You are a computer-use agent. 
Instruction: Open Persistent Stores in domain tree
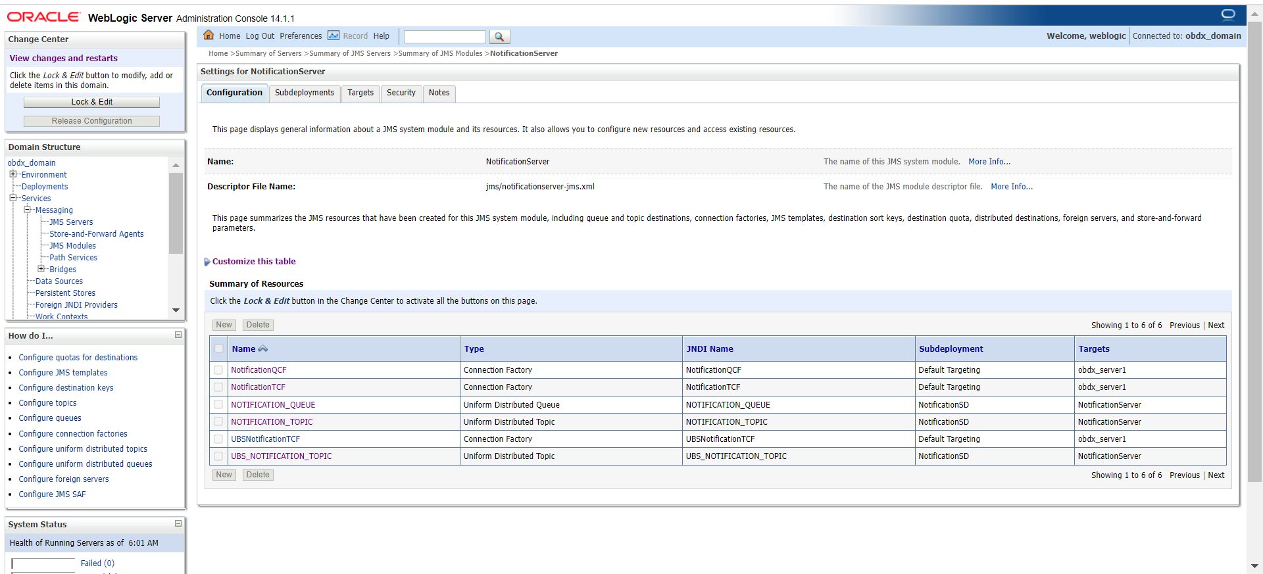pyautogui.click(x=65, y=293)
